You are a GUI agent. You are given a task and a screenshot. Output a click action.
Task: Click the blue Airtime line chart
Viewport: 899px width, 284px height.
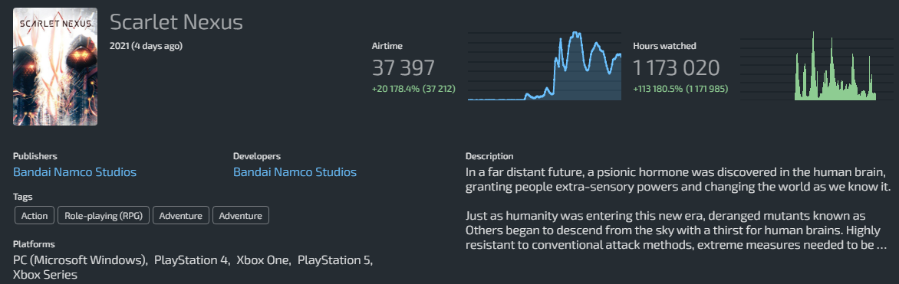[x=545, y=67]
